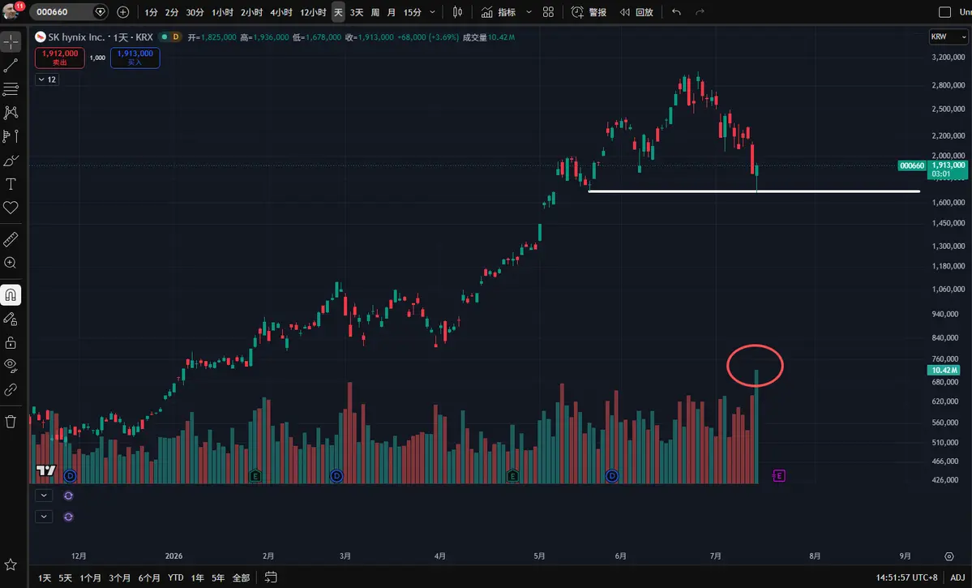Select the white horizontal support line

pos(754,191)
